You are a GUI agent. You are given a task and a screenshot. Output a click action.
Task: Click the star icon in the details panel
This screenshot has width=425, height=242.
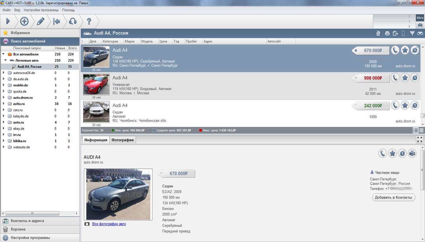tap(392, 153)
